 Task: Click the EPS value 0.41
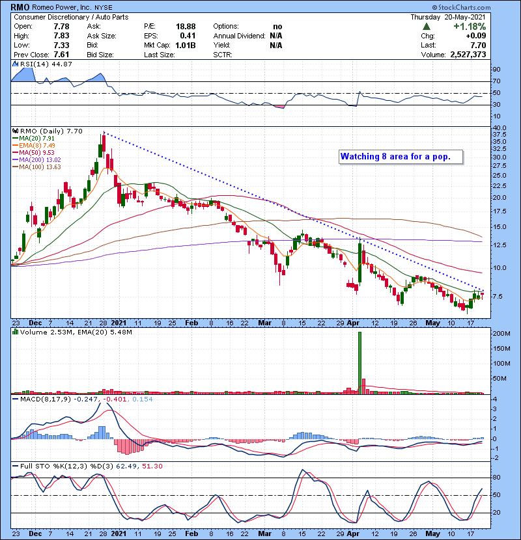coord(188,36)
